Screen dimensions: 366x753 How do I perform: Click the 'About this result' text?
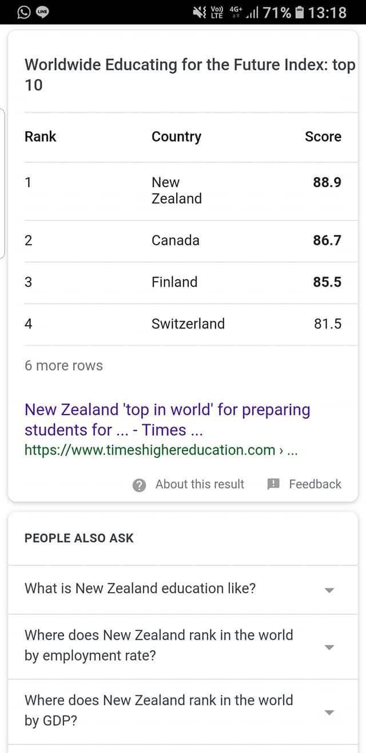click(x=200, y=484)
